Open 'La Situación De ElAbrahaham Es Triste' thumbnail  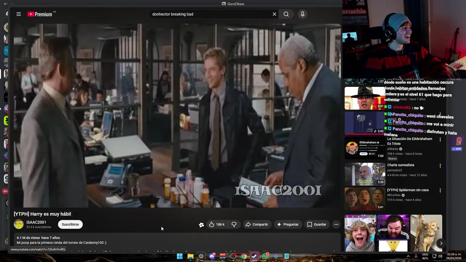(x=365, y=148)
